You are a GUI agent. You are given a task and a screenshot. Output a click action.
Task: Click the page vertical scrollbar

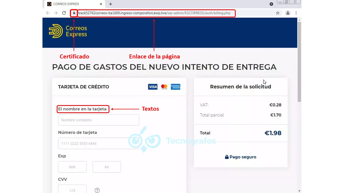pos(299,62)
